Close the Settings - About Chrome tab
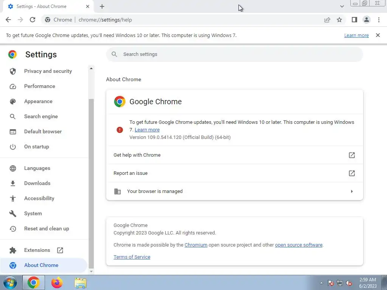The height and width of the screenshot is (290, 387). (x=88, y=6)
